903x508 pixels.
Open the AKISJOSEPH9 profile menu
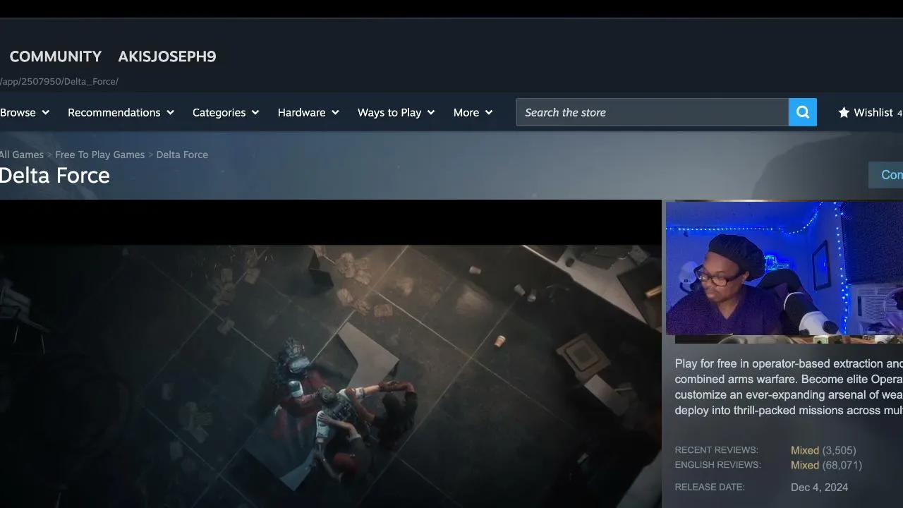click(167, 56)
